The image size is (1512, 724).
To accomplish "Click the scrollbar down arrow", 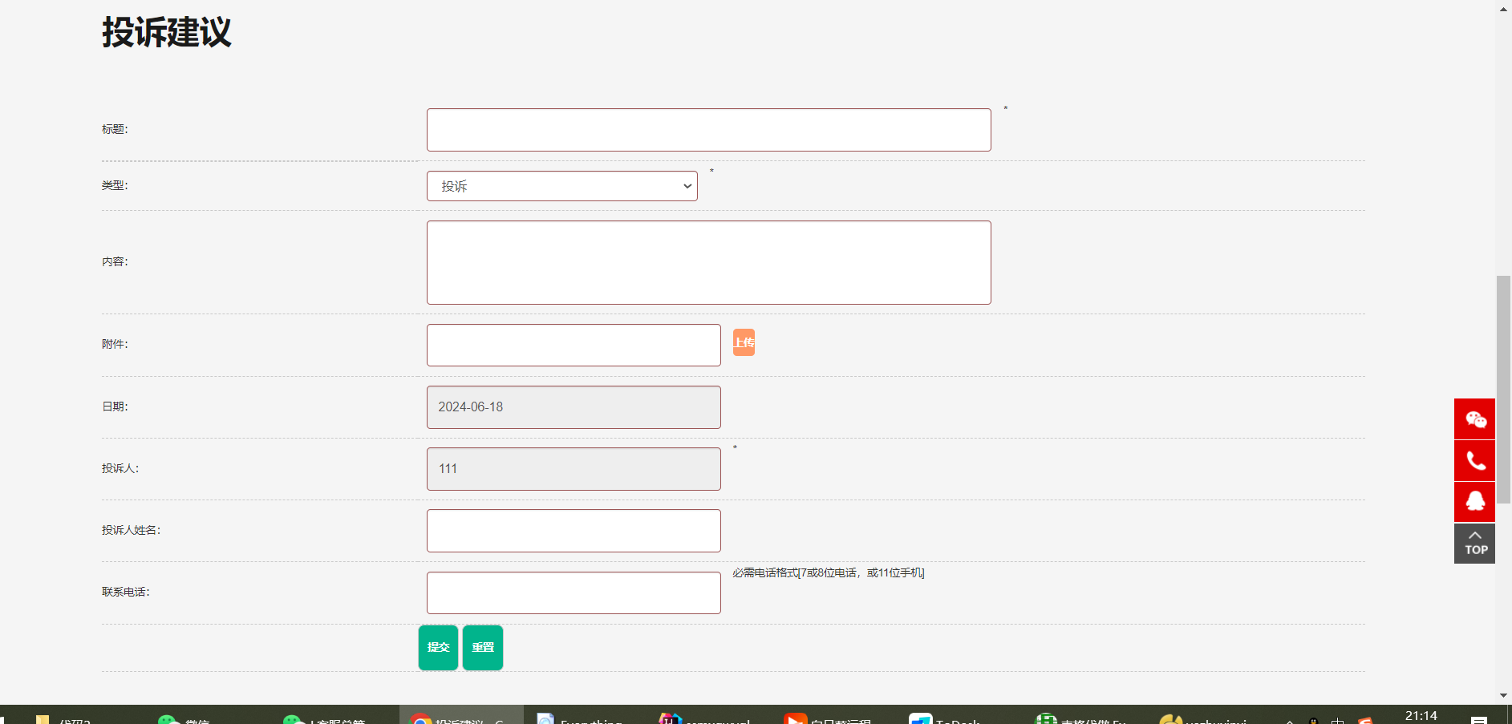I will (1503, 695).
